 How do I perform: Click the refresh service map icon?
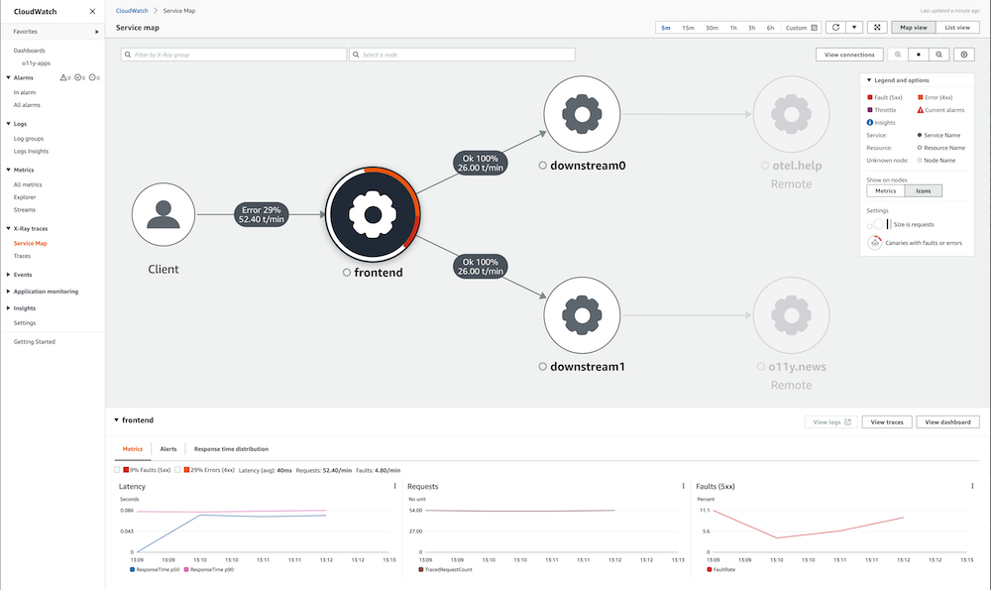click(x=835, y=27)
